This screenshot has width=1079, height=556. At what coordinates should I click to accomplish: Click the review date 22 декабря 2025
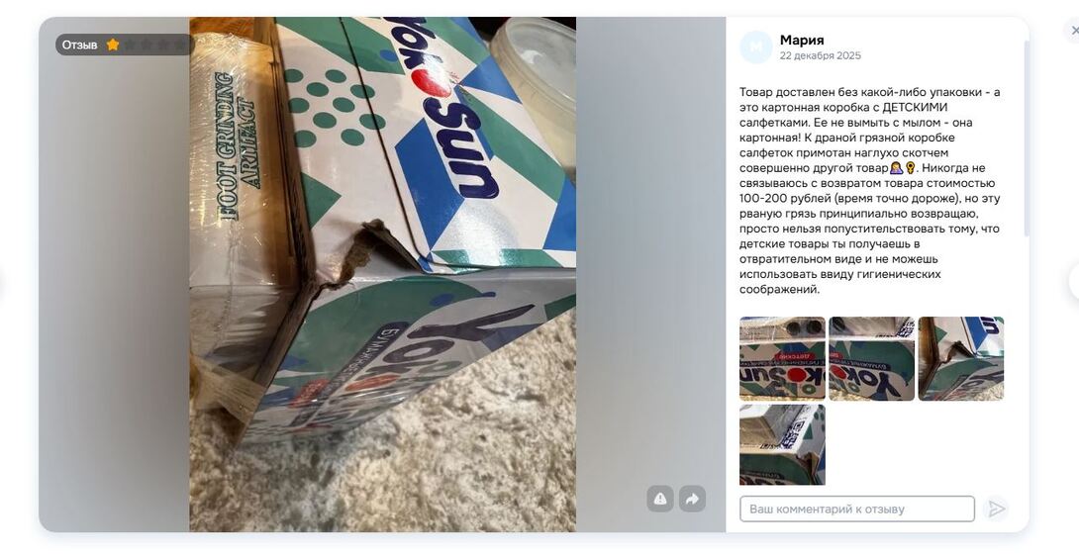(821, 55)
